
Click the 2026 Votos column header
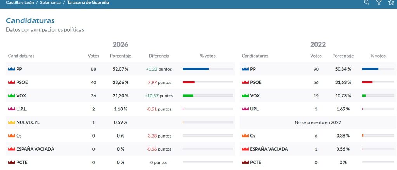93,56
